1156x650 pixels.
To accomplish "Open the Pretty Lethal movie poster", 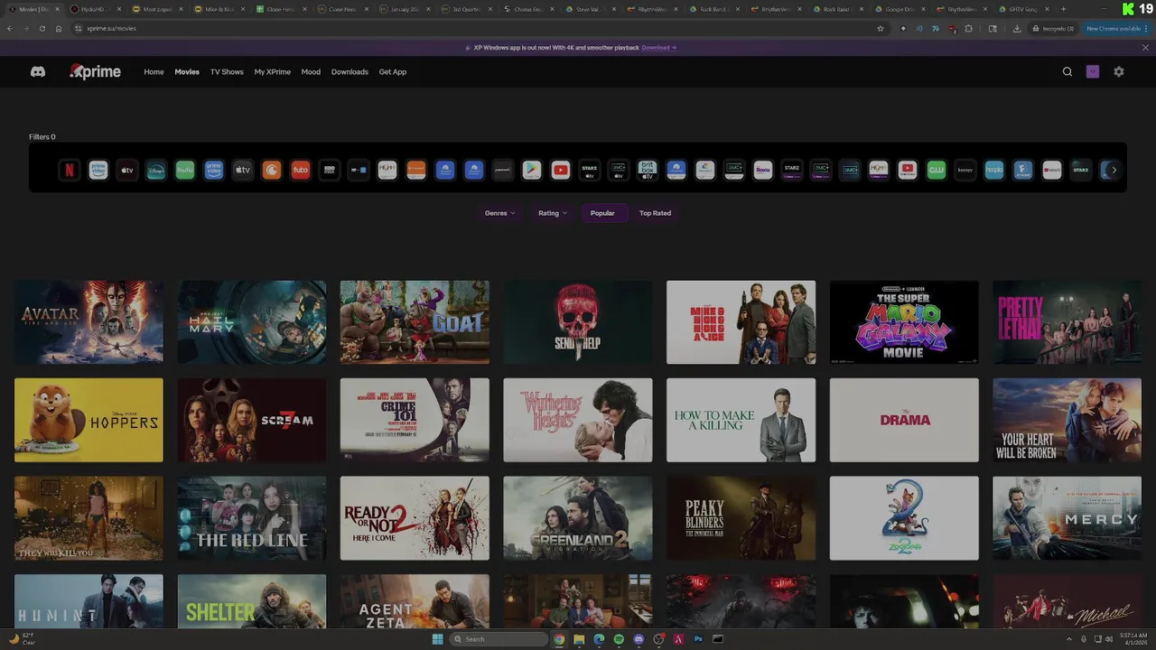I will point(1067,322).
